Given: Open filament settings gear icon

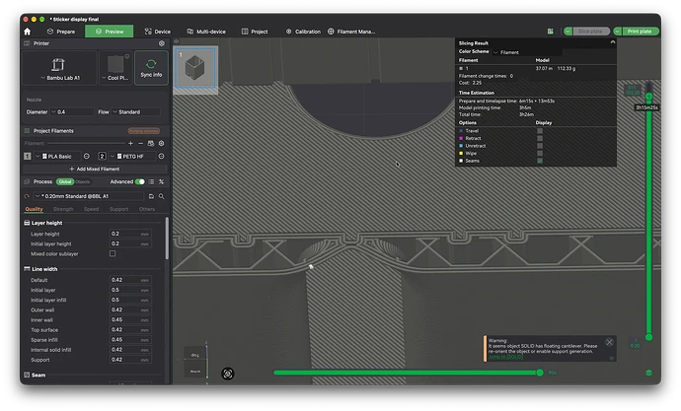Looking at the screenshot, I should click(162, 143).
